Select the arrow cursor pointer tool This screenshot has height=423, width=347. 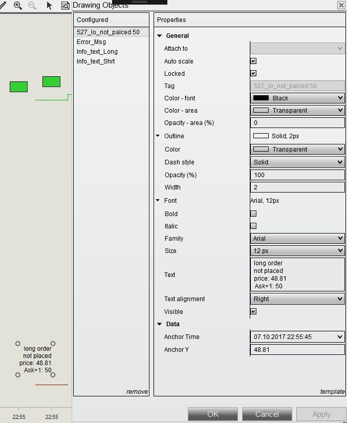pos(49,6)
